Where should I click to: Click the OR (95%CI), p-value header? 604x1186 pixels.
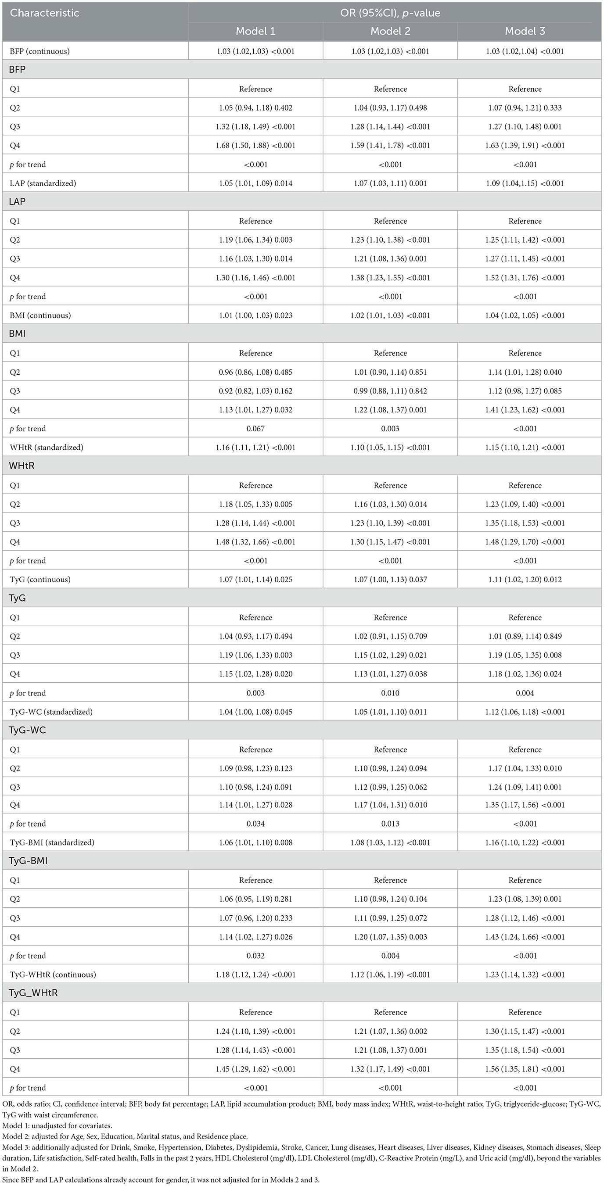tap(390, 13)
